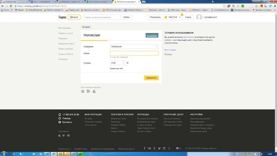Open the Маркет bookmark

pos(19,10)
